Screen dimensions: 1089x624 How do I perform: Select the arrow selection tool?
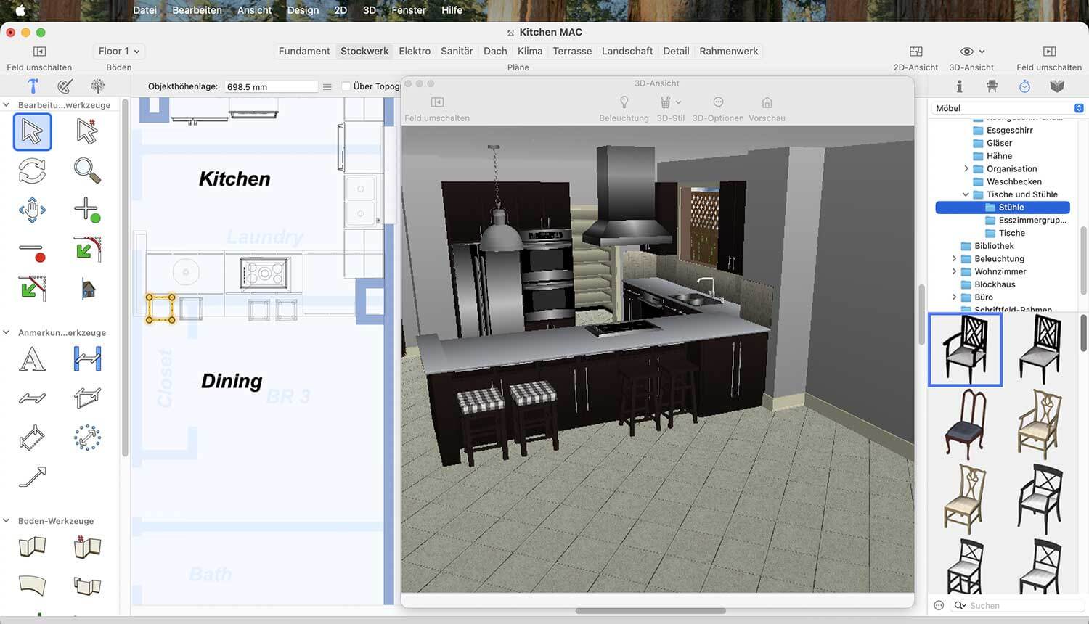pos(32,131)
